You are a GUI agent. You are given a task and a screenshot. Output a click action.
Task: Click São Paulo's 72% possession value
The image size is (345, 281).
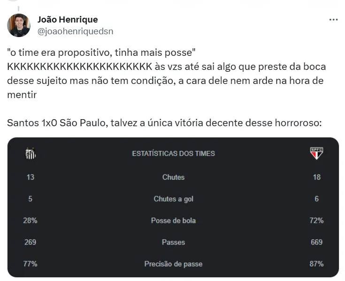click(x=316, y=220)
